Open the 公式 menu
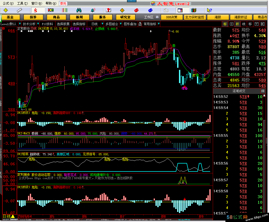This screenshot has height=222, width=269. [8, 3]
